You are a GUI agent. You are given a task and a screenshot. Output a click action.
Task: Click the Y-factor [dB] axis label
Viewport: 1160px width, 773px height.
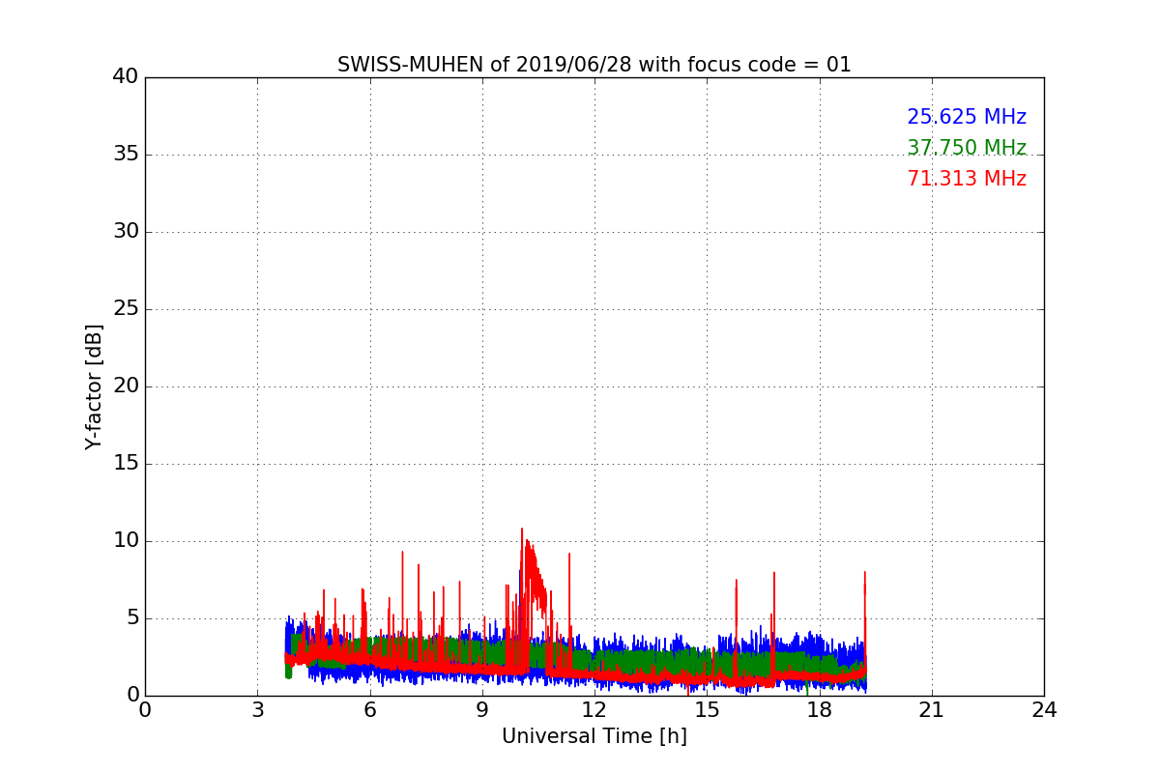[94, 386]
